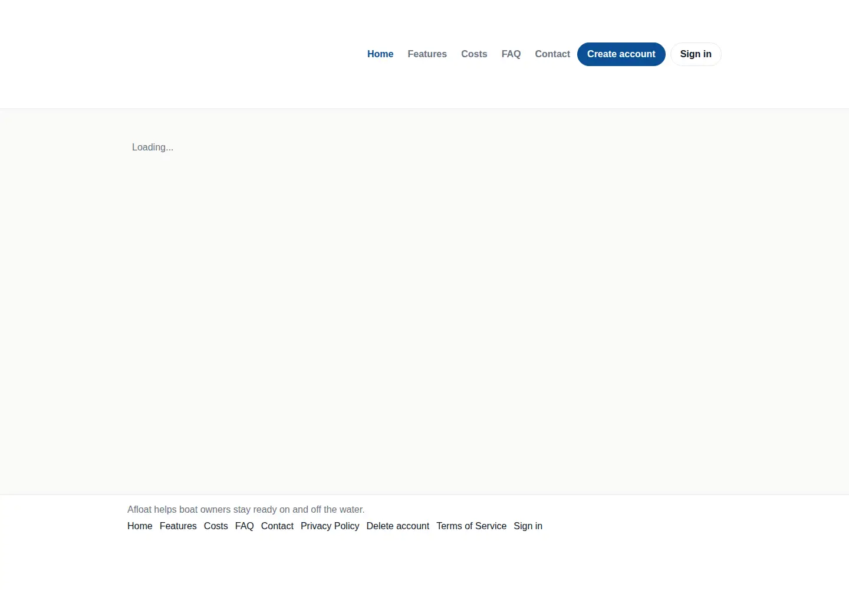Image resolution: width=849 pixels, height=590 pixels.
Task: Open Costs in the header navigation
Action: (x=474, y=54)
